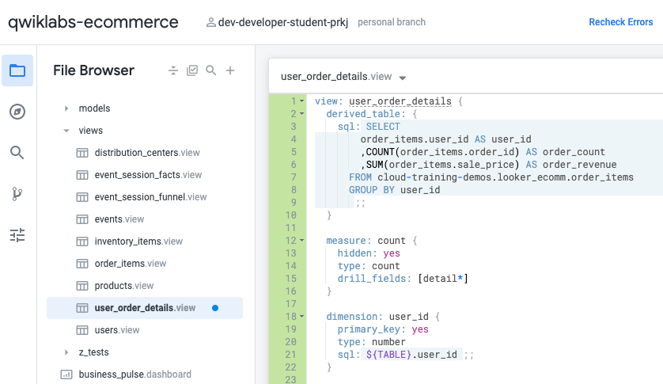Click table icon next to distribution_centers.view
Image resolution: width=663 pixels, height=384 pixels.
pyautogui.click(x=82, y=153)
